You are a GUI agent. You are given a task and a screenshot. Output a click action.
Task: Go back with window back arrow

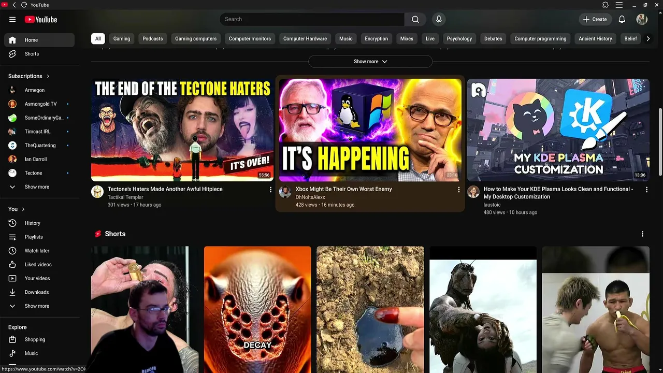tap(14, 5)
